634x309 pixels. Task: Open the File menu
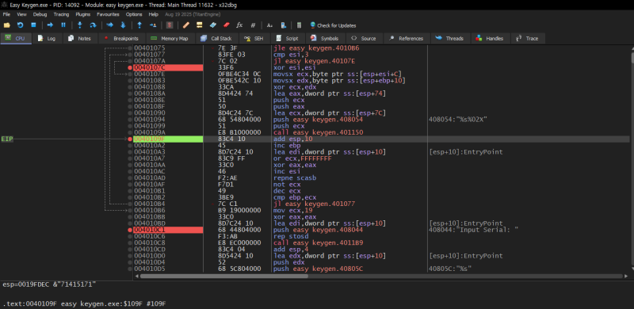[6, 14]
